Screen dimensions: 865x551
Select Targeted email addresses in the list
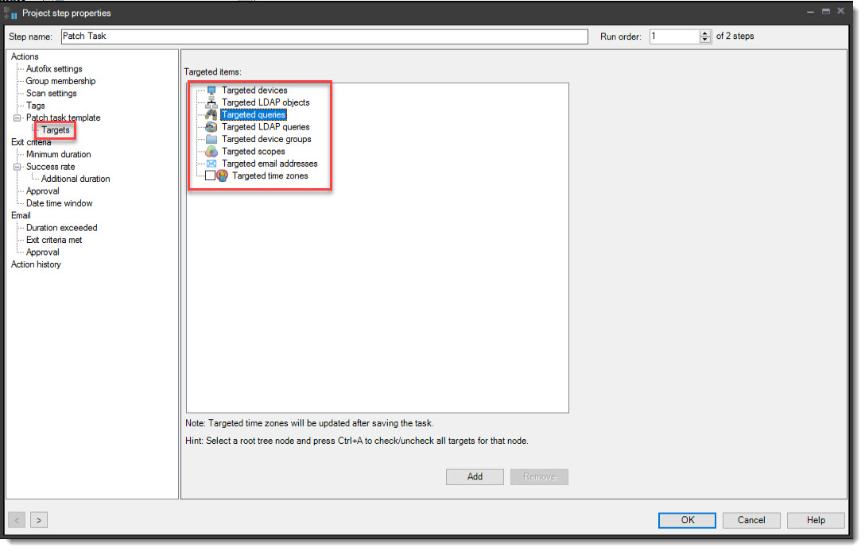click(x=269, y=164)
